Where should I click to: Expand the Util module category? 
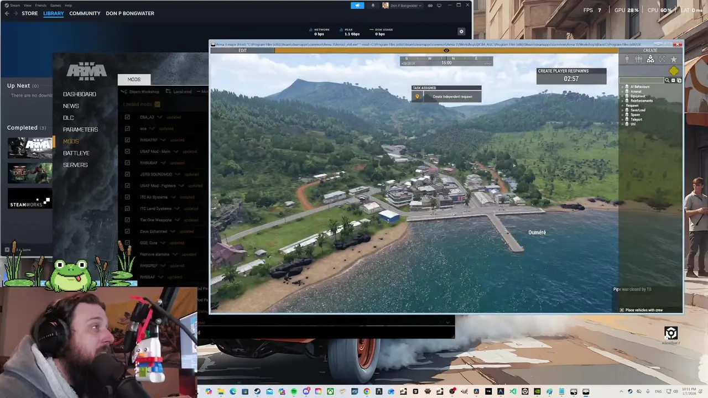pyautogui.click(x=622, y=124)
